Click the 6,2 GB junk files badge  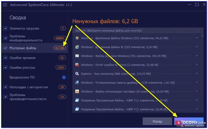coord(60,48)
